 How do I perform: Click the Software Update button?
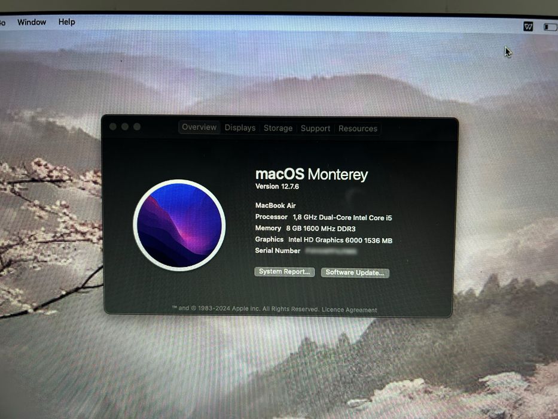point(355,272)
